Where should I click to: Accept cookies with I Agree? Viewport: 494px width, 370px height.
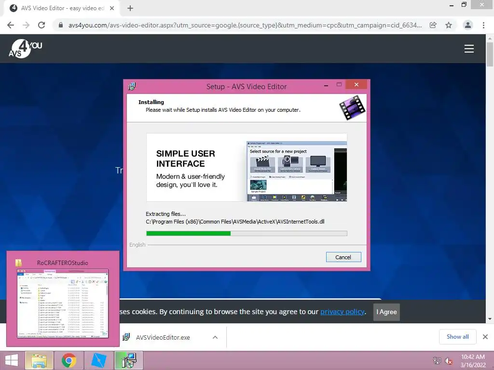(386, 312)
